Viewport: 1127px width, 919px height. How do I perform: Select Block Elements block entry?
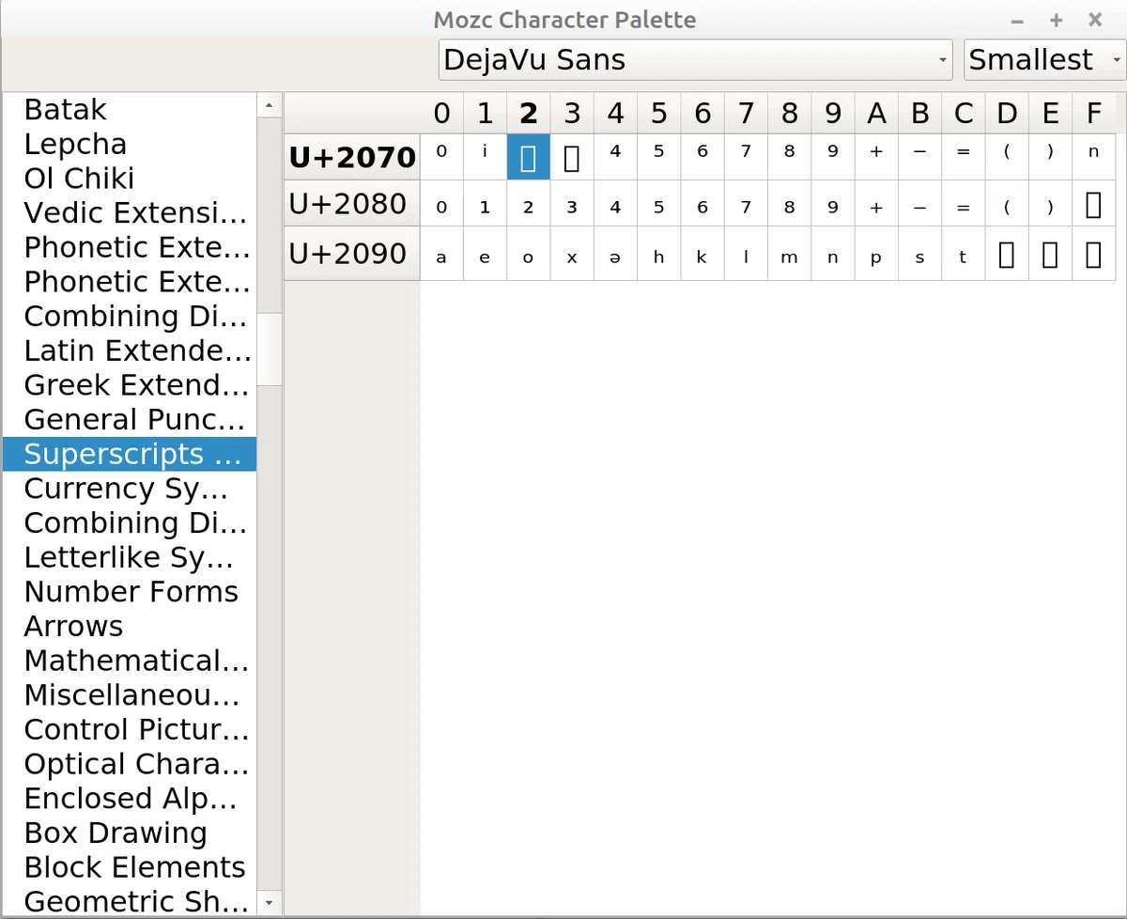pos(130,867)
